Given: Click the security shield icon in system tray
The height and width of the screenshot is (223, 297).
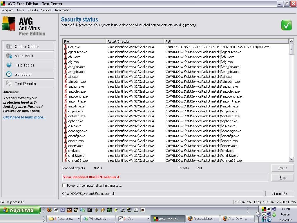Looking at the screenshot, I should pos(264,214).
